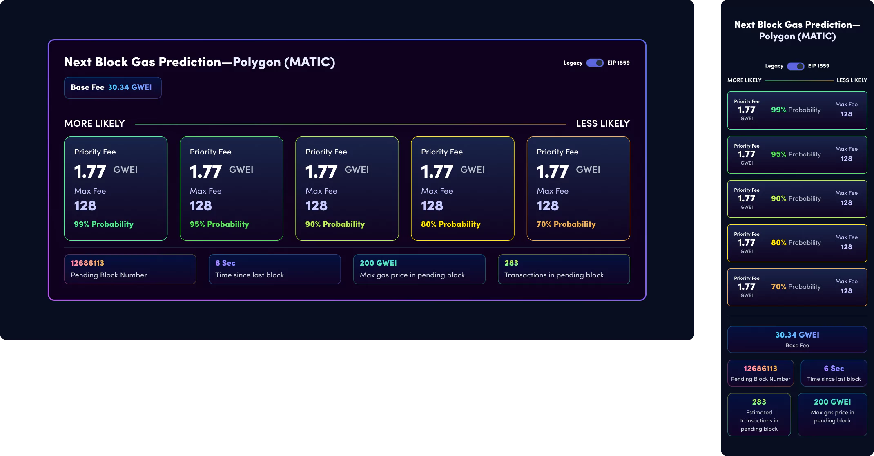Select the 70% Probability card
Viewport: 874px width, 456px height.
tap(578, 188)
